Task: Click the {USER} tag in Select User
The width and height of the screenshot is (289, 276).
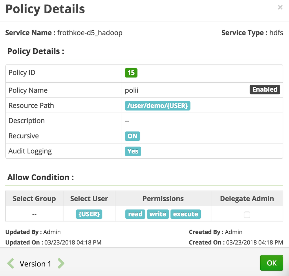Action: click(x=89, y=214)
